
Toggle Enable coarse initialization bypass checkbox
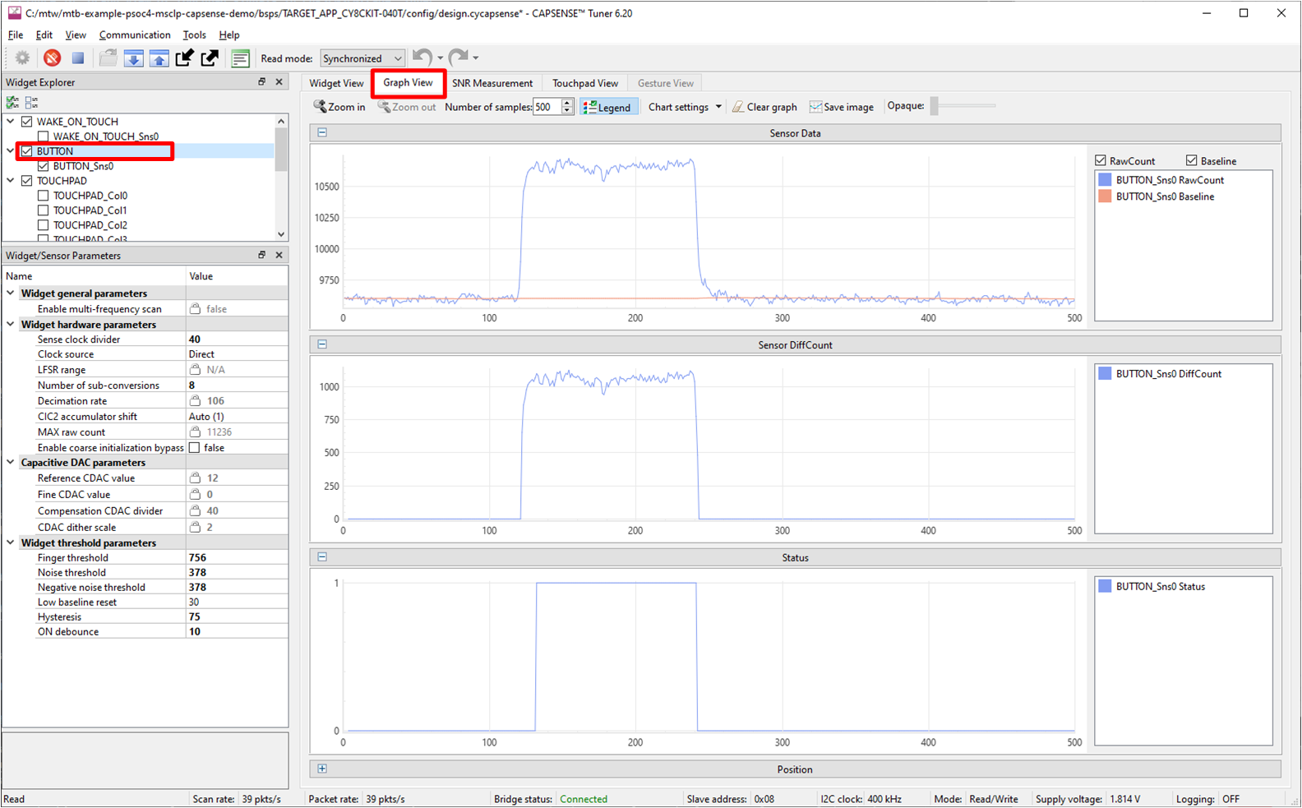[x=195, y=448]
